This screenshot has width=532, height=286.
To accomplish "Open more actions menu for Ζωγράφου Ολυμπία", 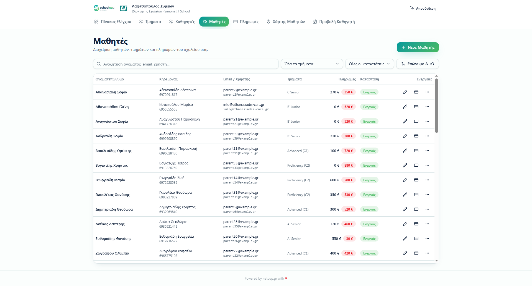I will [427, 253].
